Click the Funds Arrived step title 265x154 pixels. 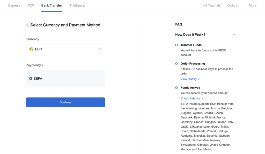190,88
